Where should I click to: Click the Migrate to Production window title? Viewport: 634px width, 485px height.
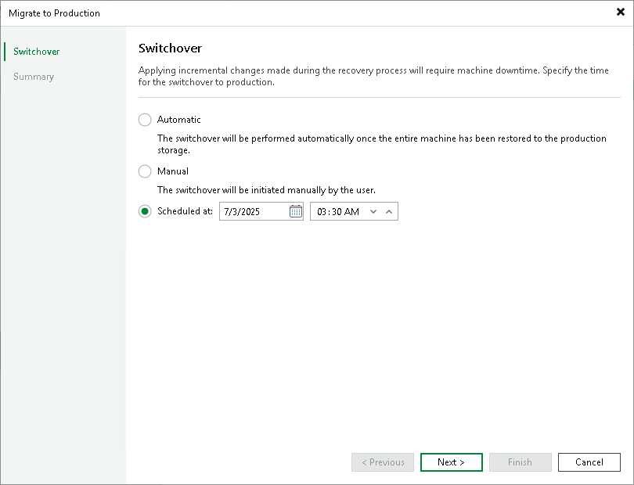[x=54, y=13]
